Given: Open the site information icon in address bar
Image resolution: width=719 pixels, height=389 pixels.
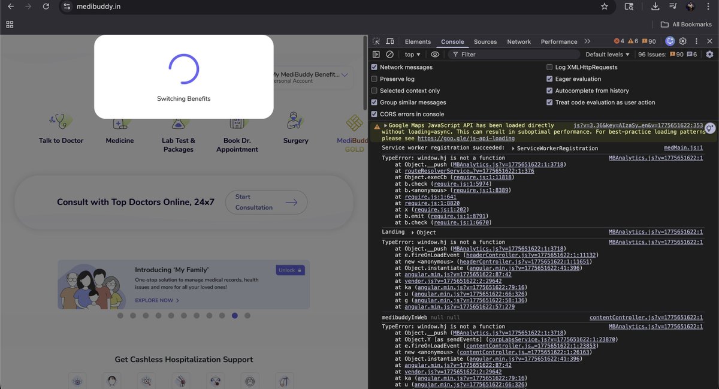Looking at the screenshot, I should pyautogui.click(x=68, y=6).
